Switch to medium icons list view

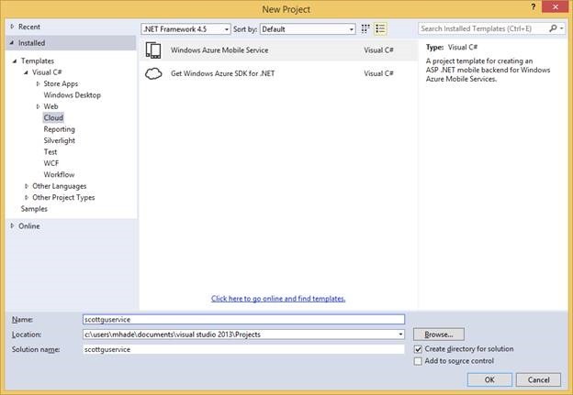click(x=380, y=28)
